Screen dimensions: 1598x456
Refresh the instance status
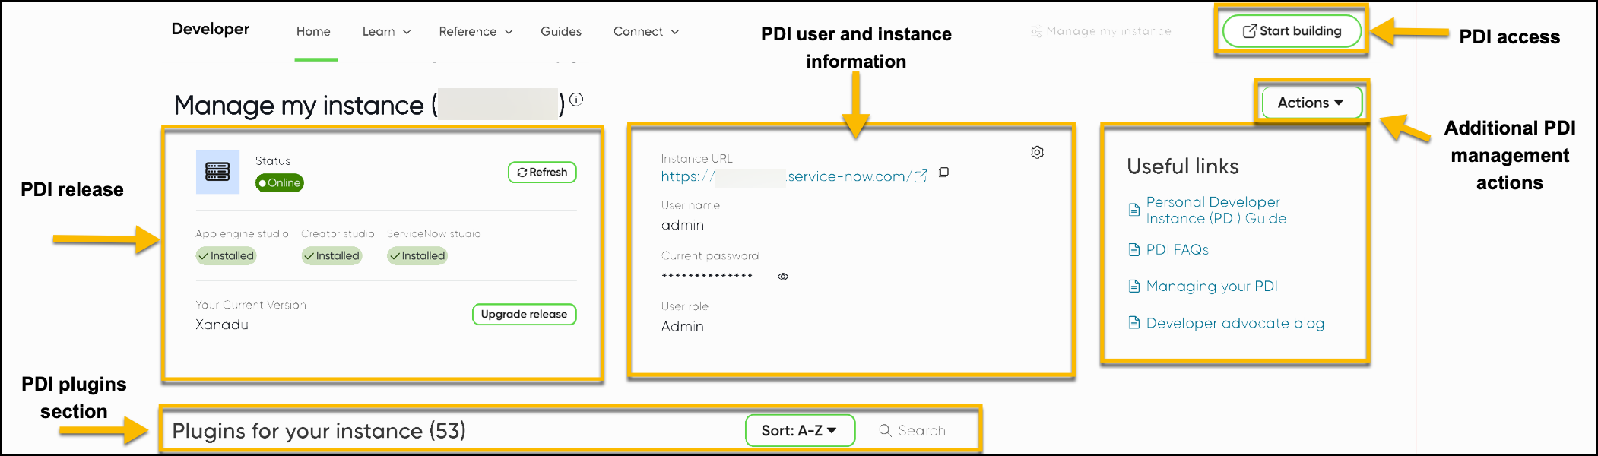[542, 173]
